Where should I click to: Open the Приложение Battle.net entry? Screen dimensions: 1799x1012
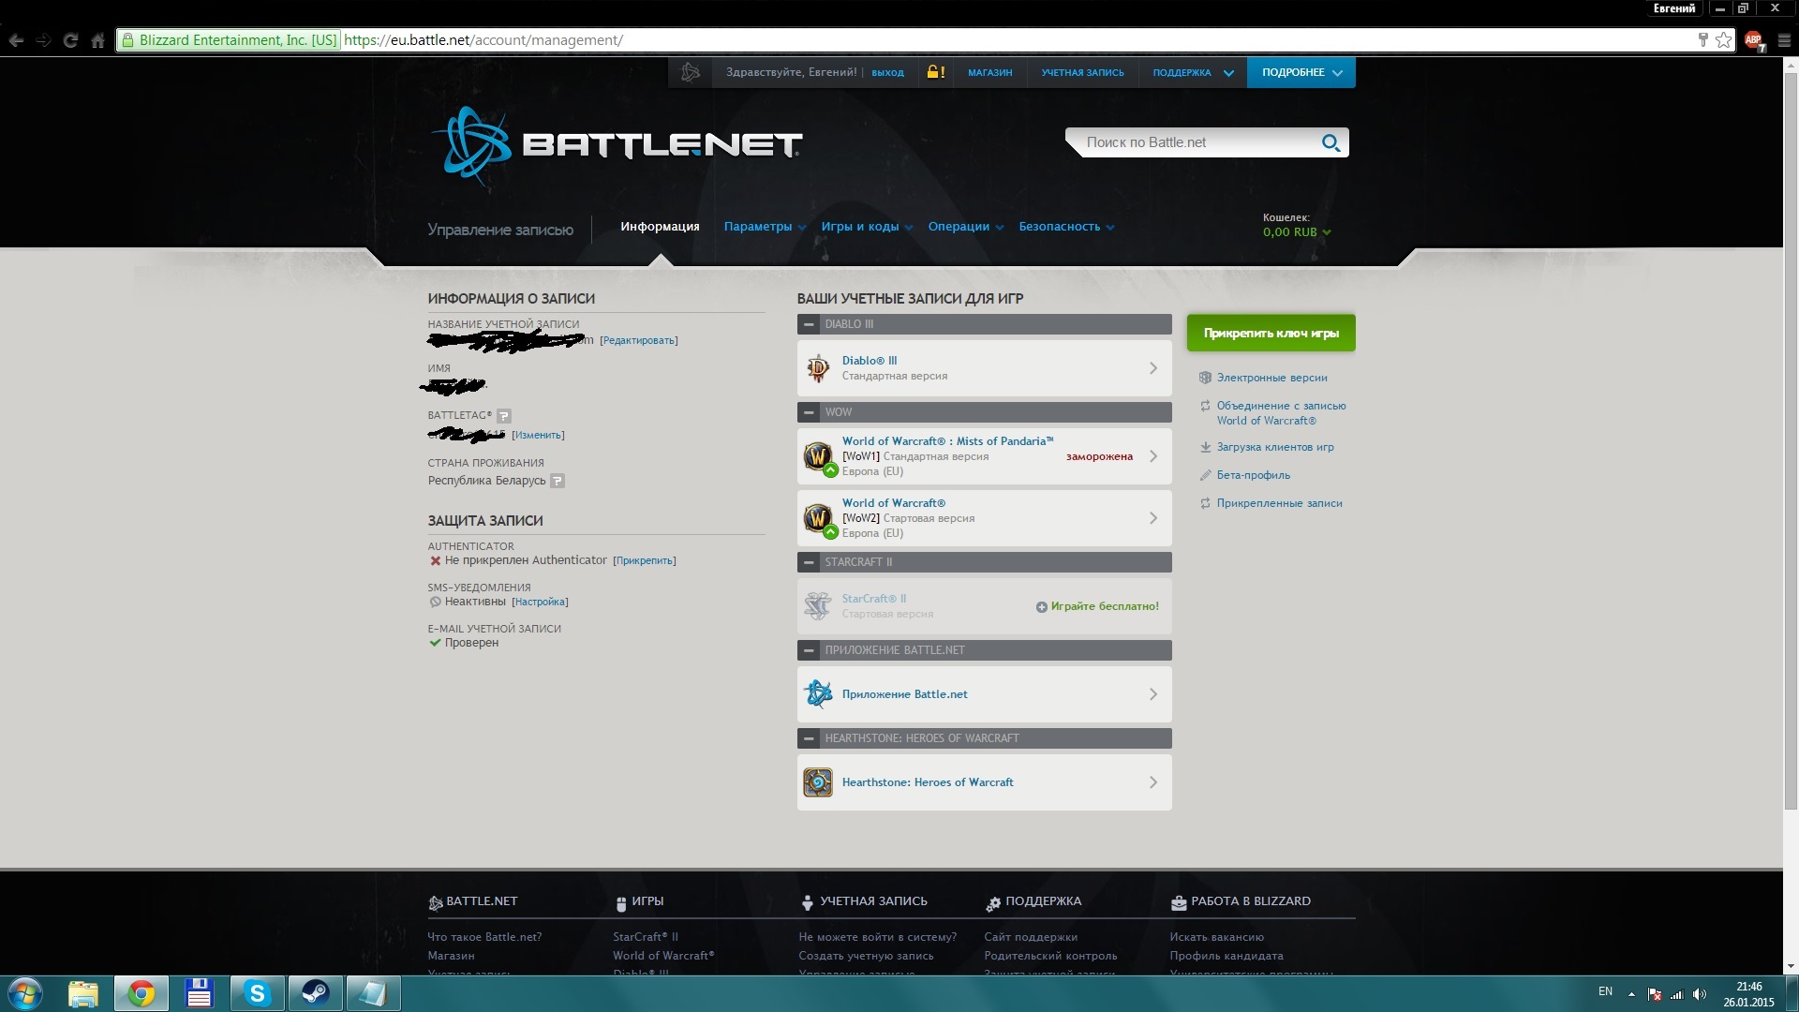984,694
